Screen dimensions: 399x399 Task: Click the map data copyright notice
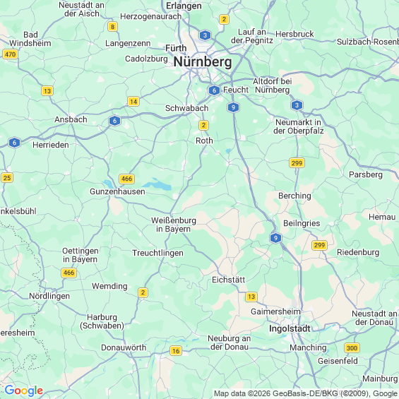point(306,393)
